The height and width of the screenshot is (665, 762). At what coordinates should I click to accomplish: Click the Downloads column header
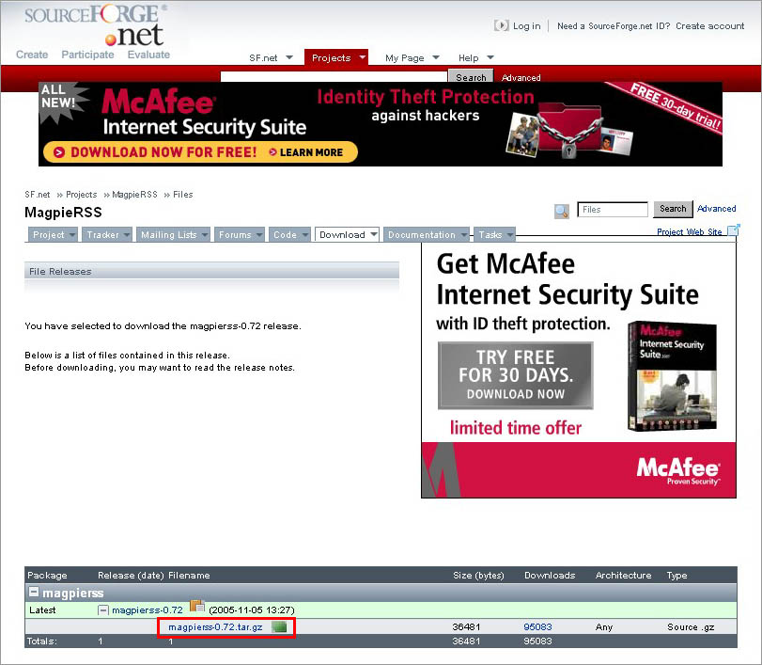(550, 575)
